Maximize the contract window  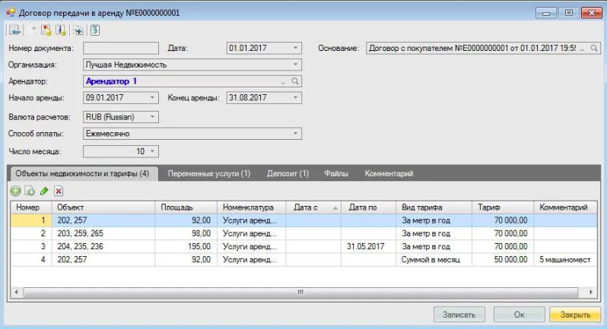pos(569,13)
